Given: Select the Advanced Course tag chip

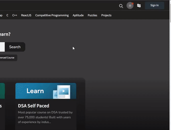Looking at the screenshot, I should (x=8, y=58).
